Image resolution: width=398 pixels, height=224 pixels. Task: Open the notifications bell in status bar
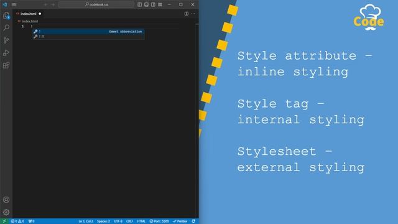click(193, 222)
